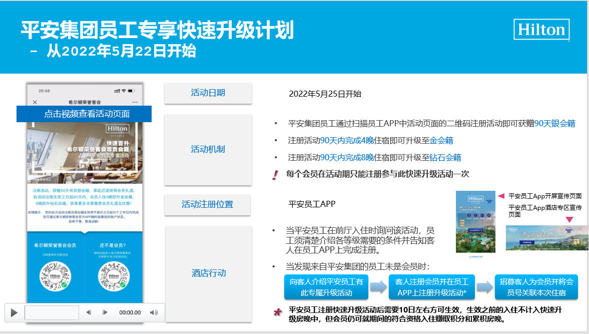Select the 向客人介绍平安员工有此专属升级活动 step box

click(326, 287)
